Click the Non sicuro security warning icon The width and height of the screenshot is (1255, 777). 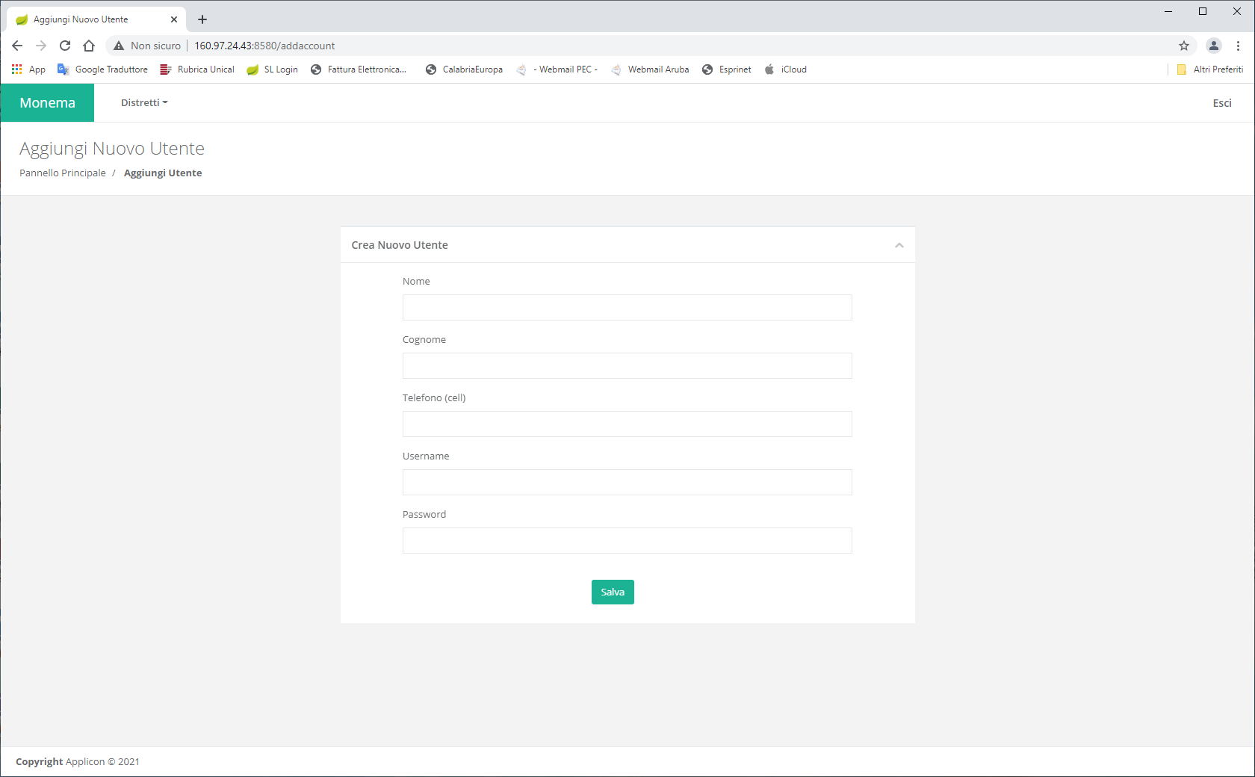click(119, 46)
